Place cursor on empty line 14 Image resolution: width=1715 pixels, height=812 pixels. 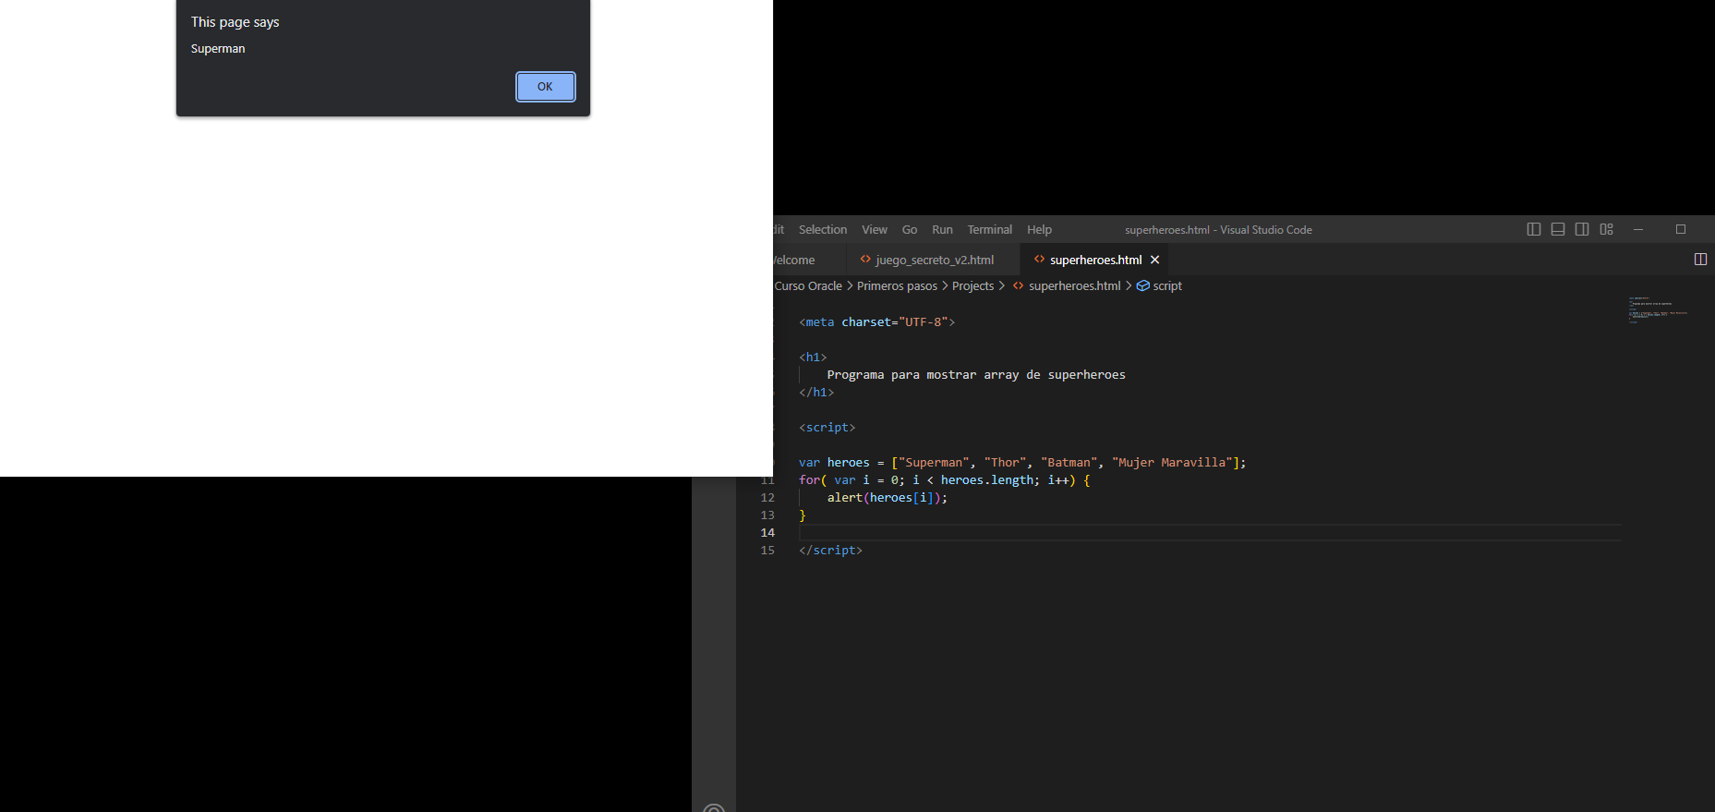tap(1210, 533)
